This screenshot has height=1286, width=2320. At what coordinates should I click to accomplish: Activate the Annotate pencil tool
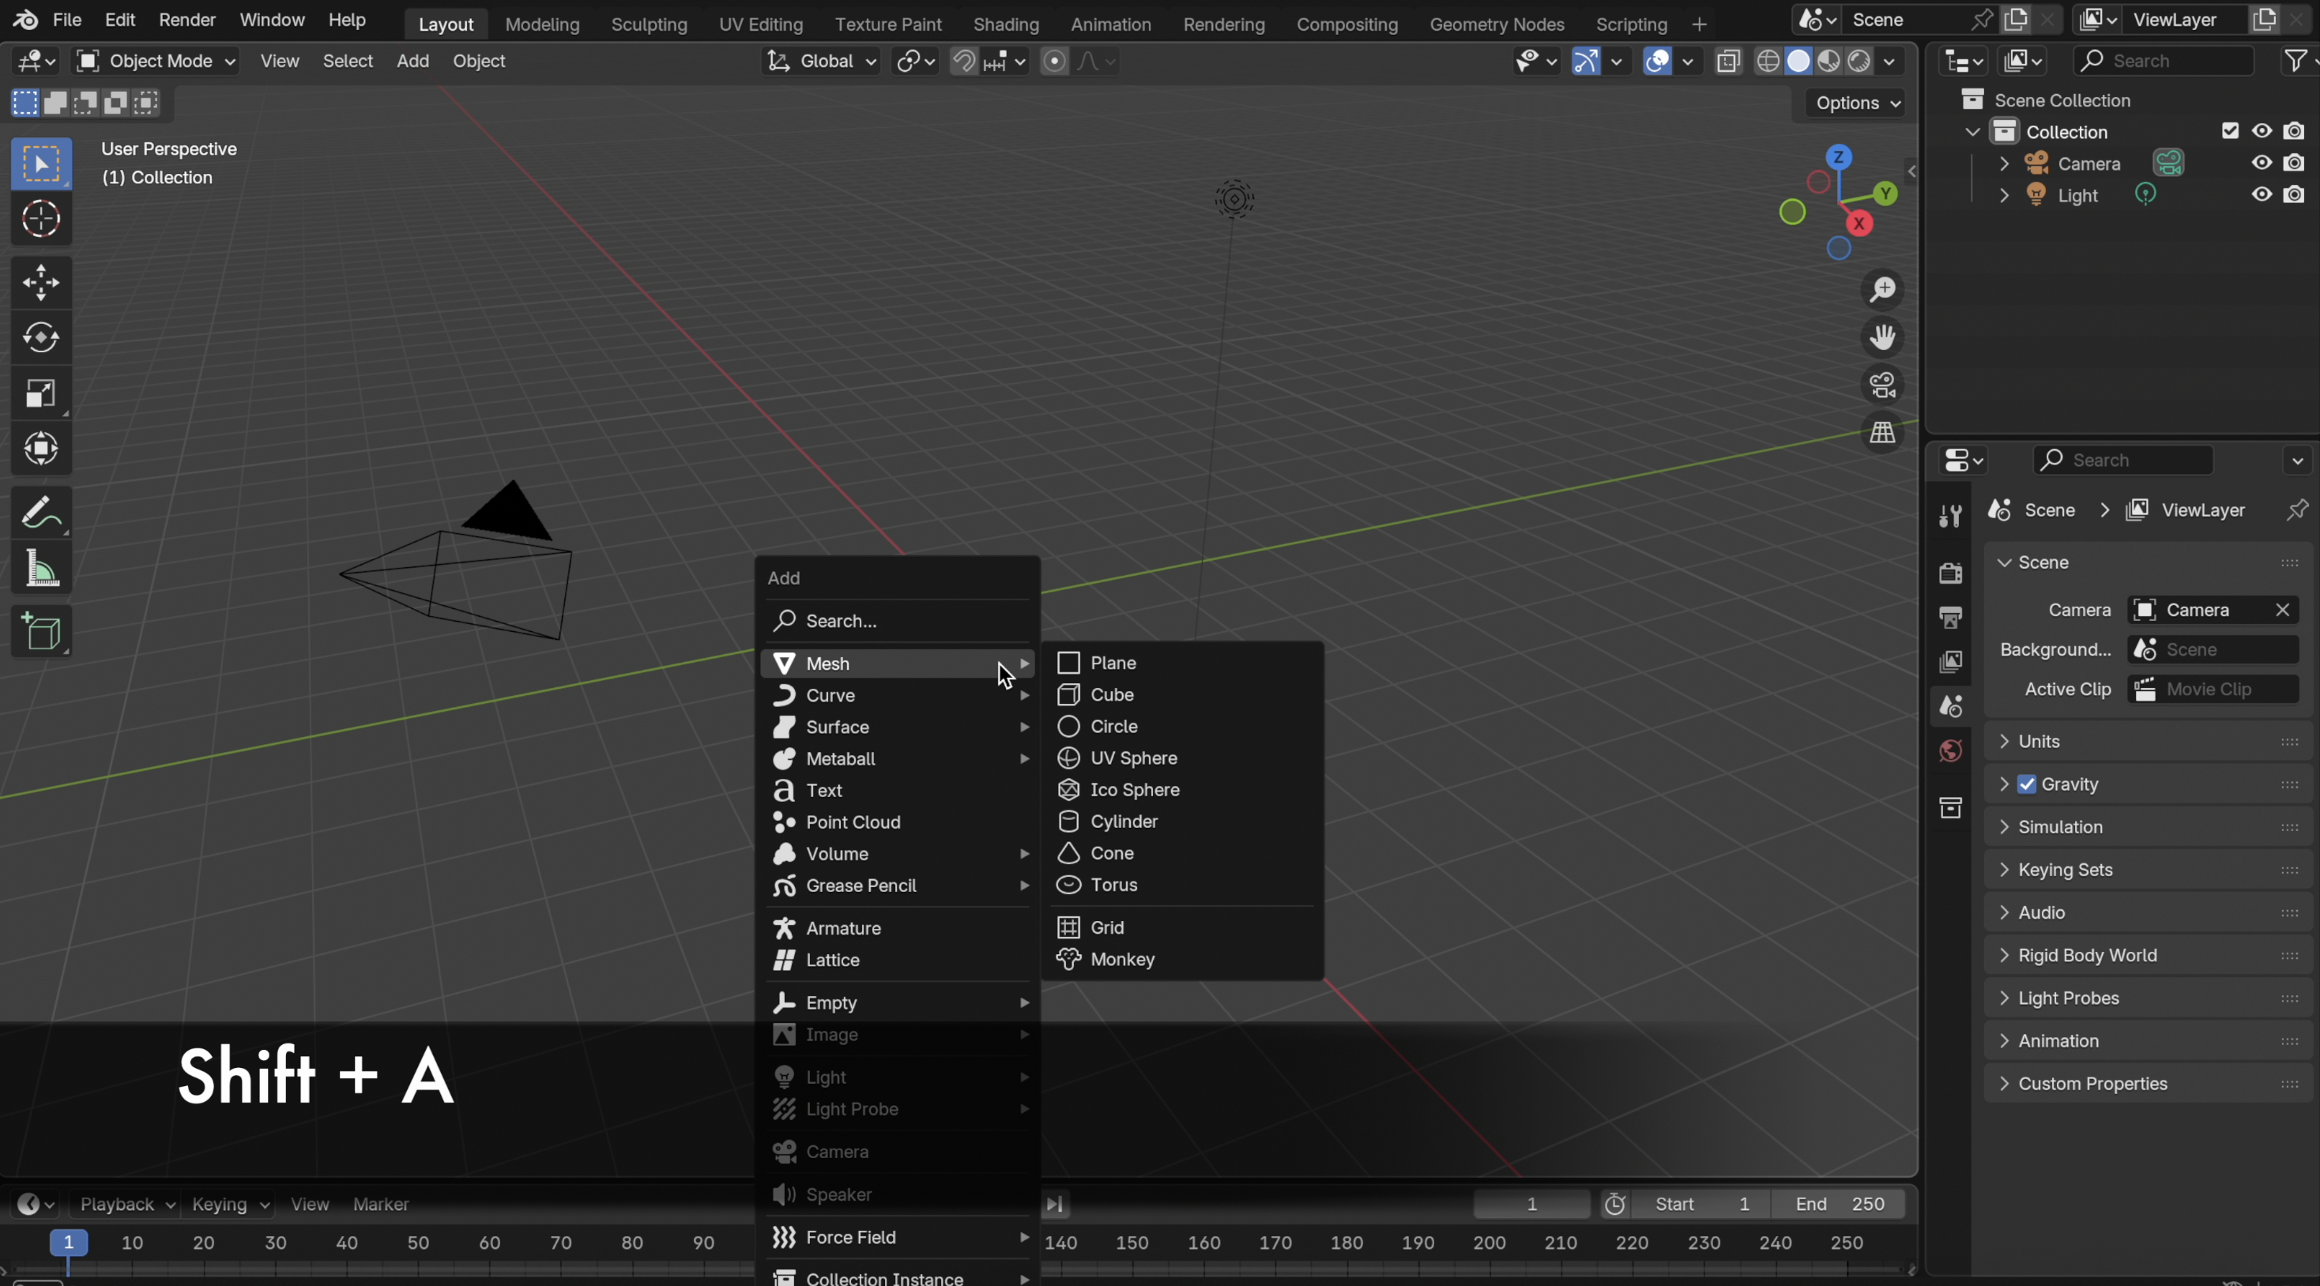coord(40,513)
